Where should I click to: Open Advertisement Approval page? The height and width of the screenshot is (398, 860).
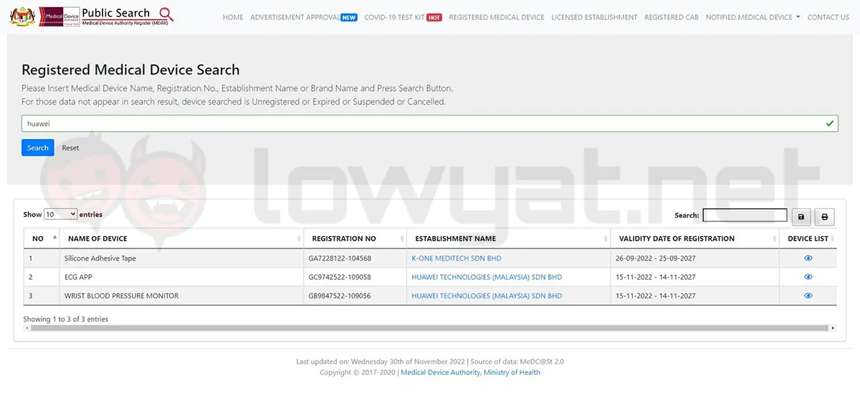point(303,17)
